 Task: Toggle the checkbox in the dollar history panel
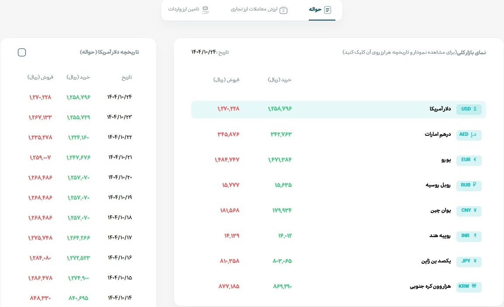21,52
